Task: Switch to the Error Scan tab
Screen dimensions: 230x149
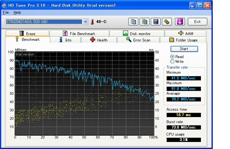Action: 138,40
